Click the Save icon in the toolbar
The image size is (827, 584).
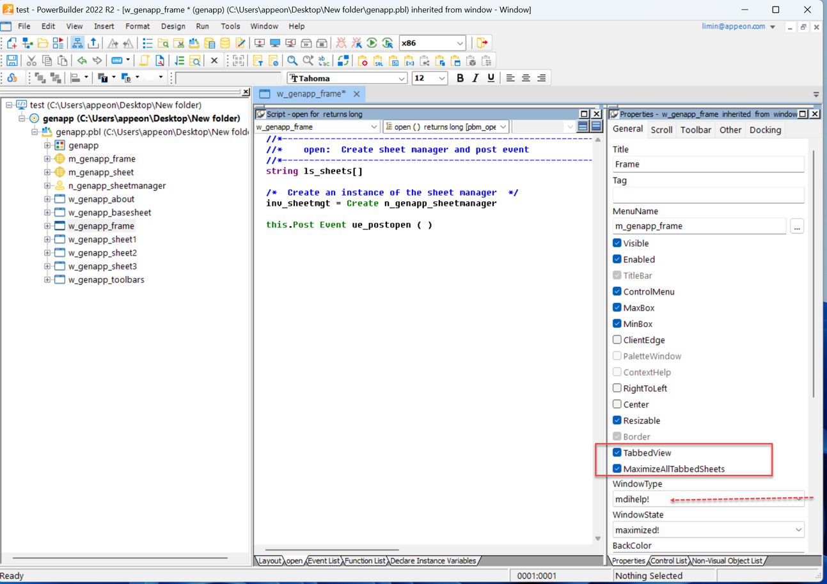pos(12,61)
